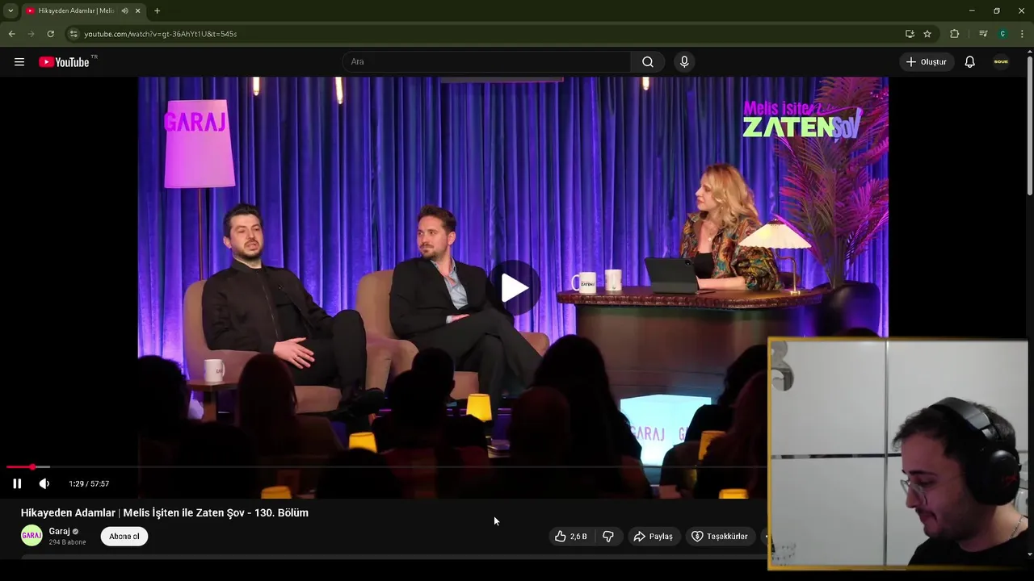Screen dimensions: 1034x581
Task: Start voice search with microphone icon
Action: point(684,62)
